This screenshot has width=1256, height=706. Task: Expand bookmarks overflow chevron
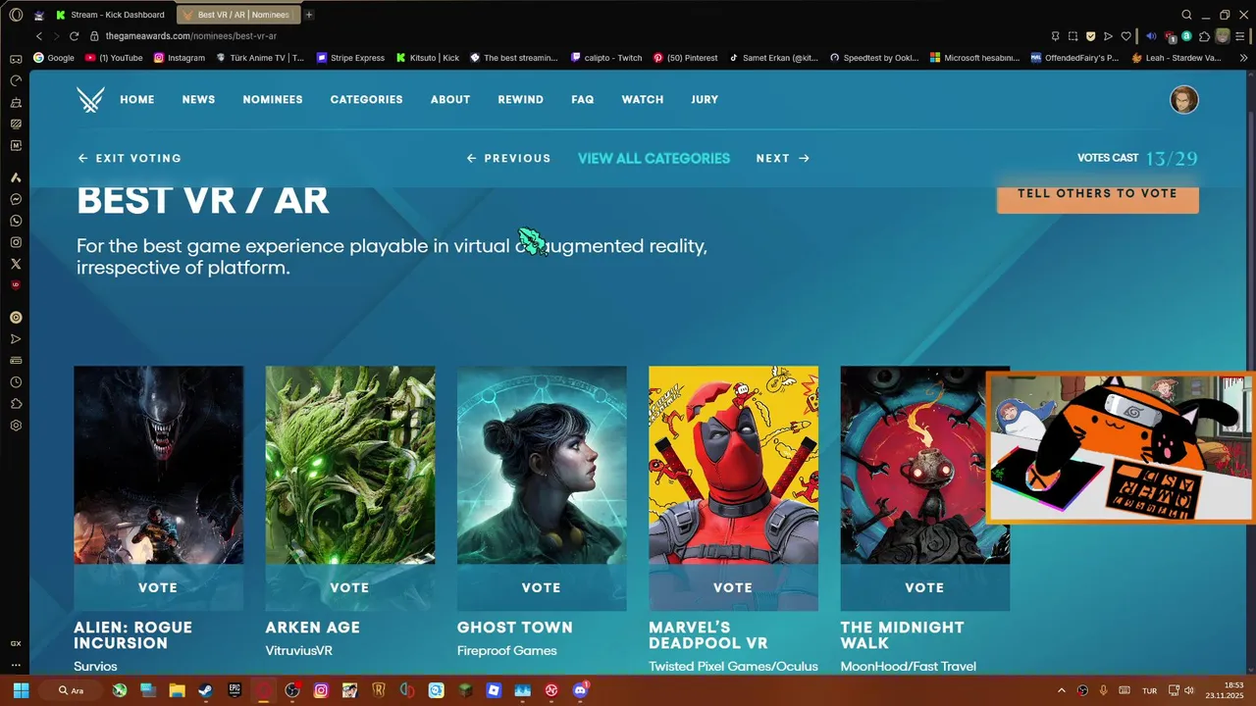(x=1244, y=58)
